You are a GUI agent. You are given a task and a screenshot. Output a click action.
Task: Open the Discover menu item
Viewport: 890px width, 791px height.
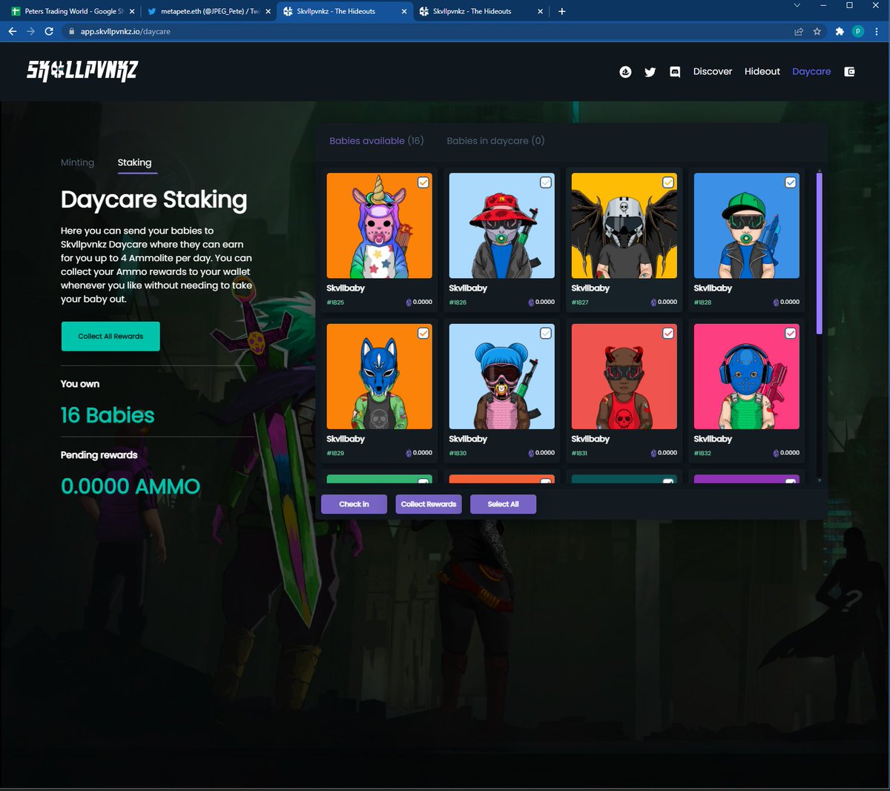(713, 72)
